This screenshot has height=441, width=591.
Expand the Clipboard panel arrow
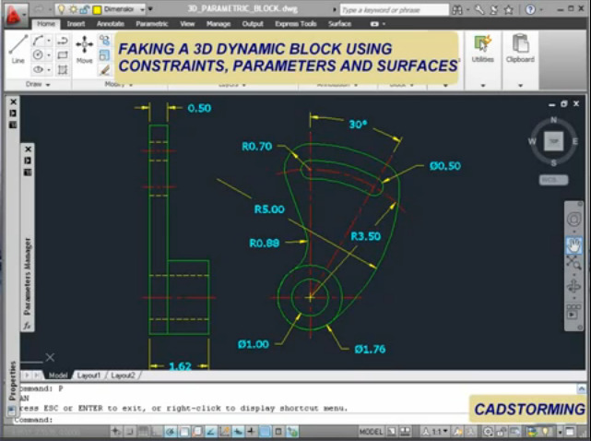tap(520, 86)
